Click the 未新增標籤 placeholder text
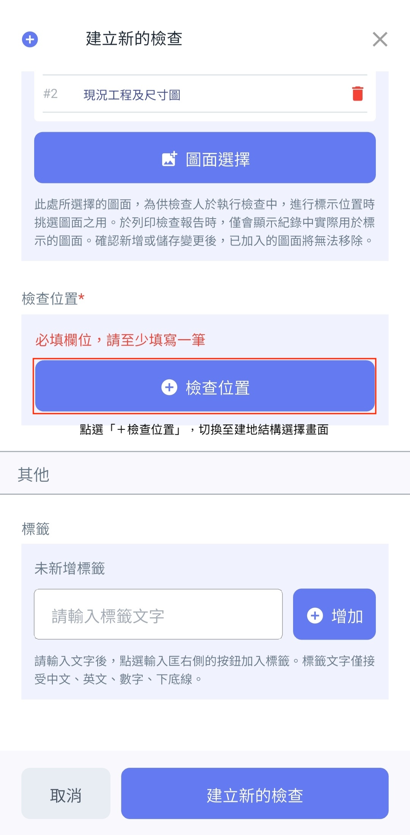 tap(69, 568)
